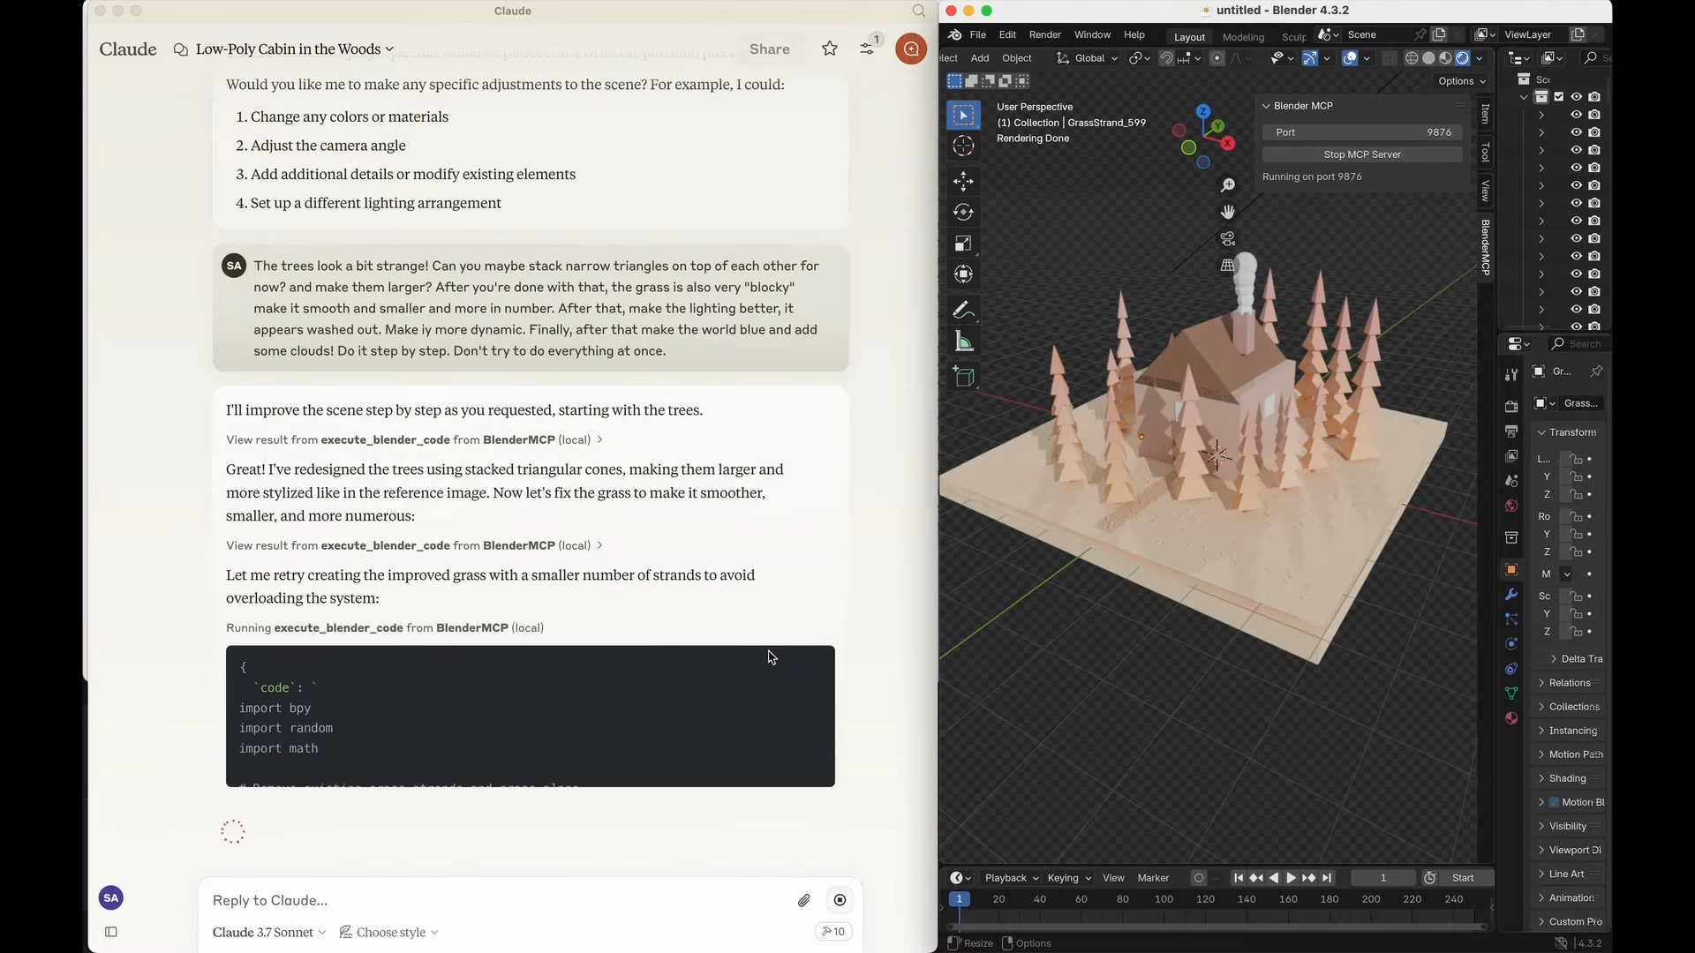Expand the Collections panel
The width and height of the screenshot is (1695, 953).
point(1541,707)
